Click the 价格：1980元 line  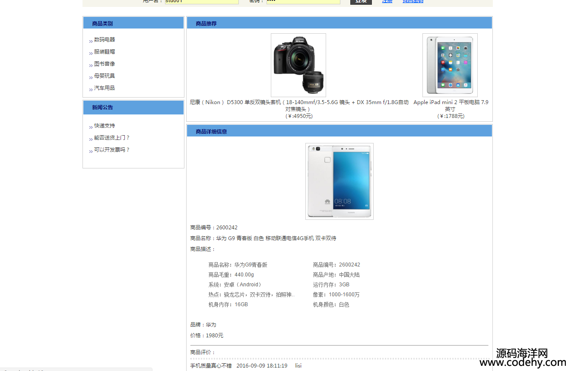click(207, 336)
